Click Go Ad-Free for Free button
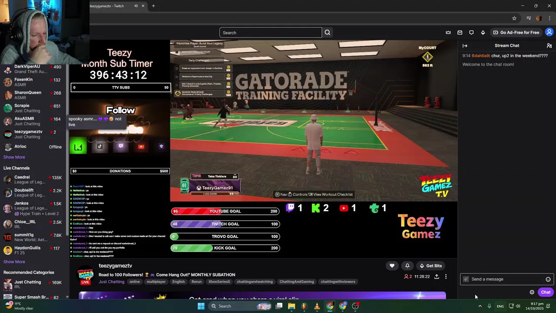Screen dimensions: 556x313 (x=516, y=33)
